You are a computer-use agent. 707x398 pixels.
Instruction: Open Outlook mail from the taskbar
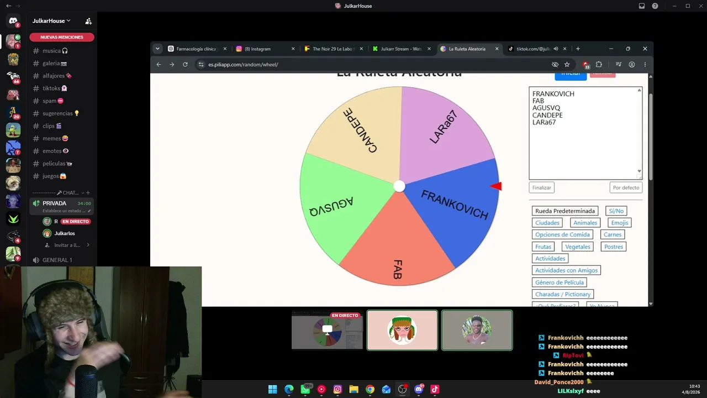[x=386, y=389]
